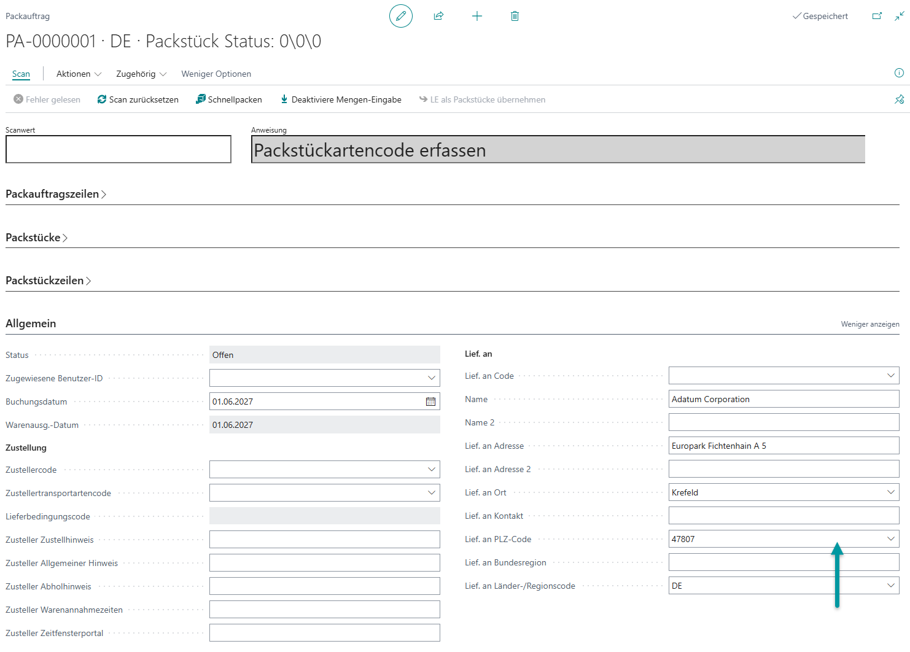Click the edit pencil icon
The height and width of the screenshot is (652, 910).
point(401,16)
